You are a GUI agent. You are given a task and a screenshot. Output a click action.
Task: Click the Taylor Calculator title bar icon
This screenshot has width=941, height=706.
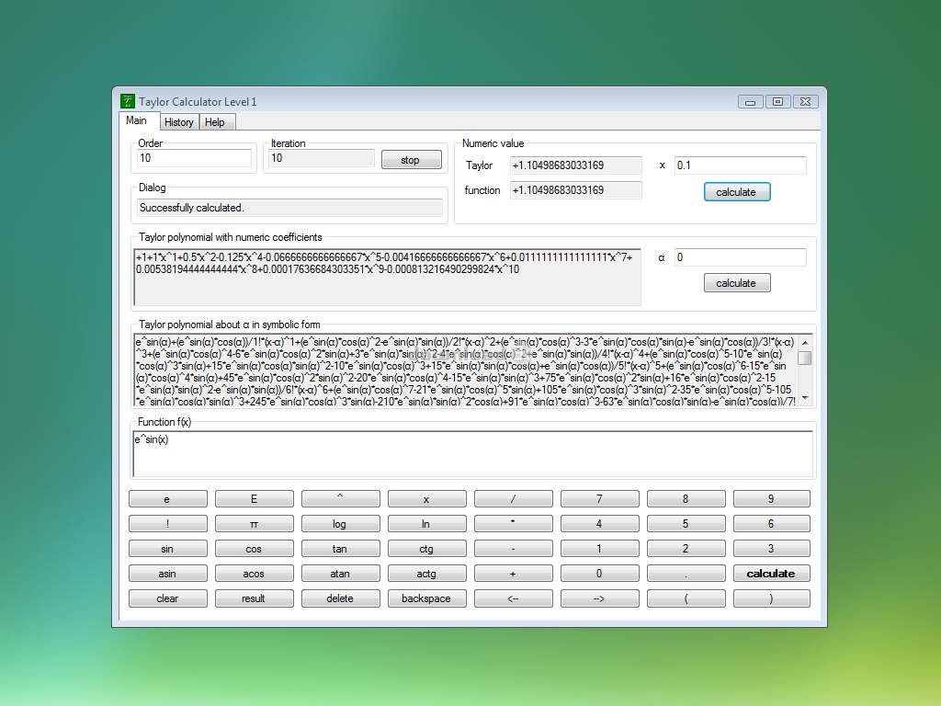(128, 101)
